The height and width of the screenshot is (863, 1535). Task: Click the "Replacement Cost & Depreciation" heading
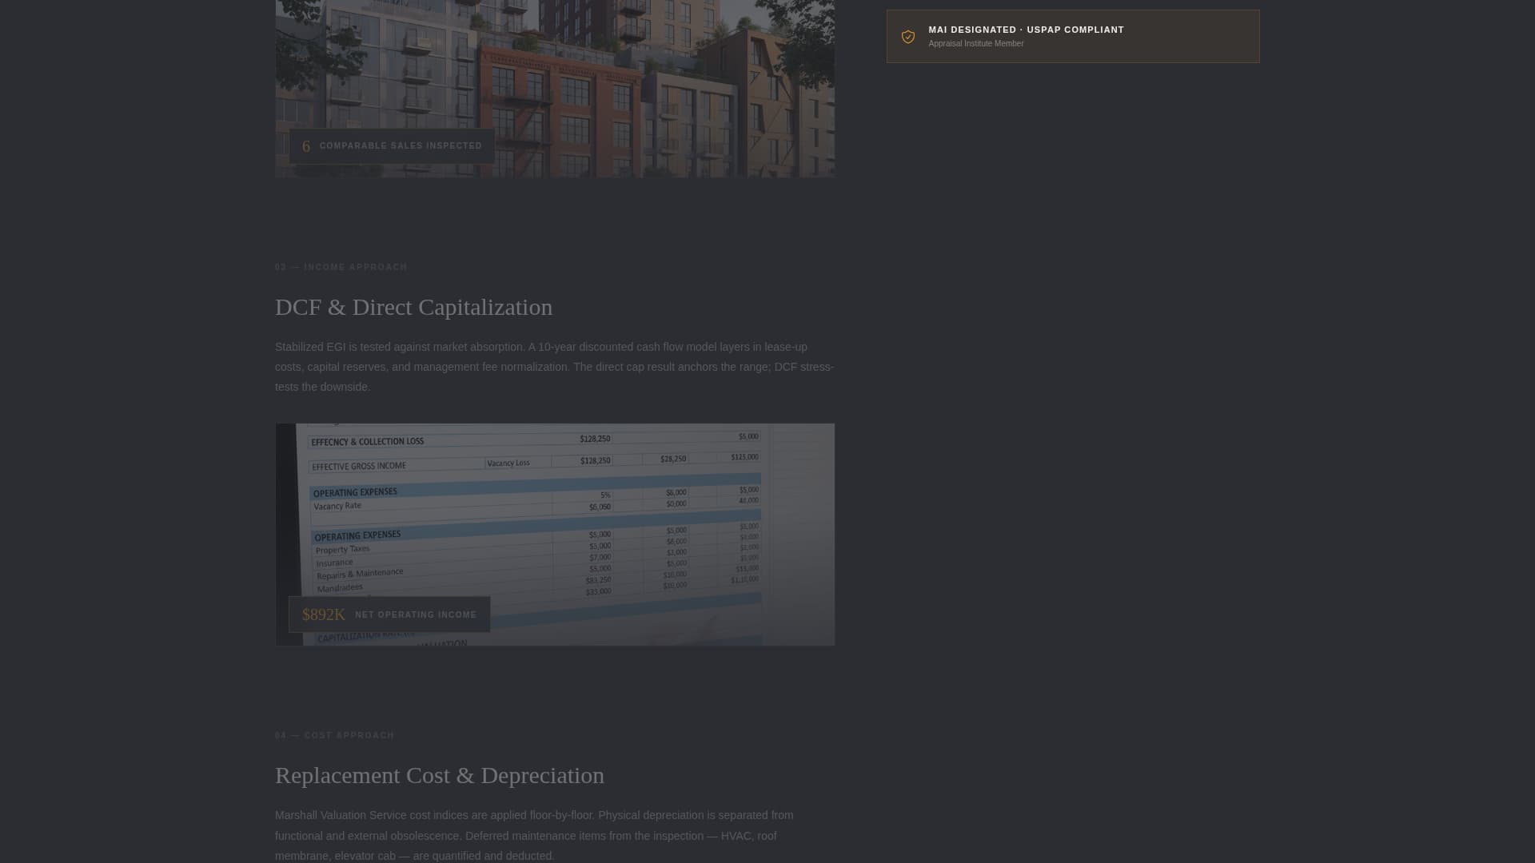click(x=439, y=775)
